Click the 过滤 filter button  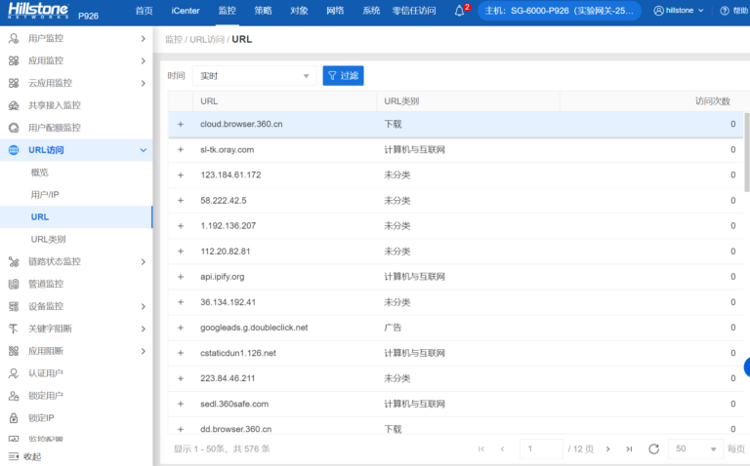click(x=343, y=76)
